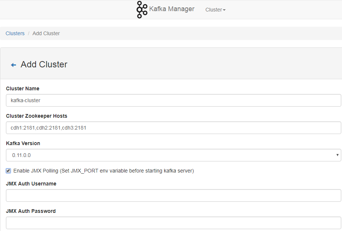Screen dimensions: 342x231
Task: Click inside the JMX Auth Username box
Action: coord(170,195)
